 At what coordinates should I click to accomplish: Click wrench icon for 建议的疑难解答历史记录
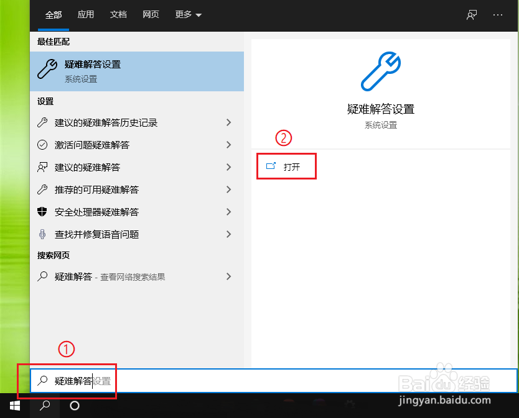(x=42, y=122)
